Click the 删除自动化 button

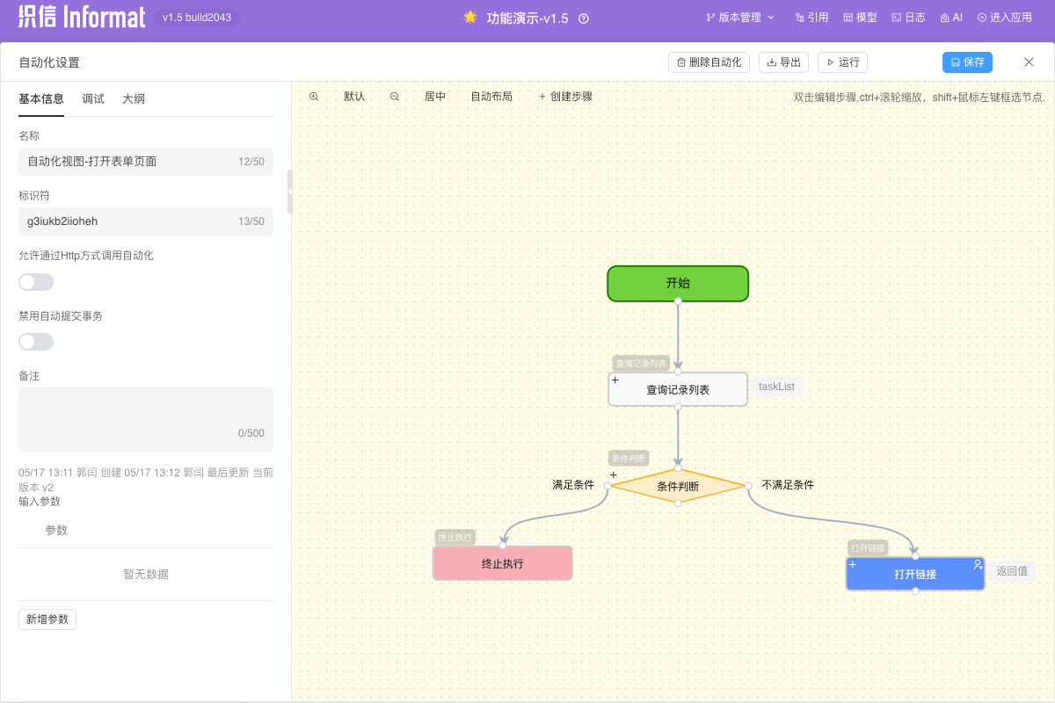tap(709, 62)
